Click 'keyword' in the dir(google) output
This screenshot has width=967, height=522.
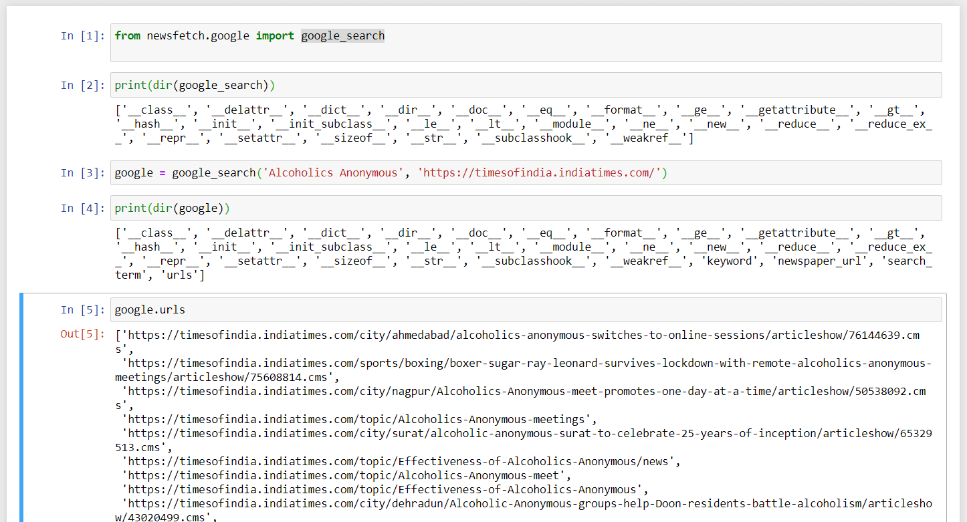(x=732, y=261)
